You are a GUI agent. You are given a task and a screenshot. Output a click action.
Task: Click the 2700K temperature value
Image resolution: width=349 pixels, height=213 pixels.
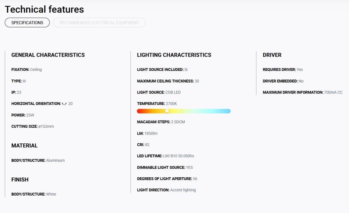click(x=171, y=104)
